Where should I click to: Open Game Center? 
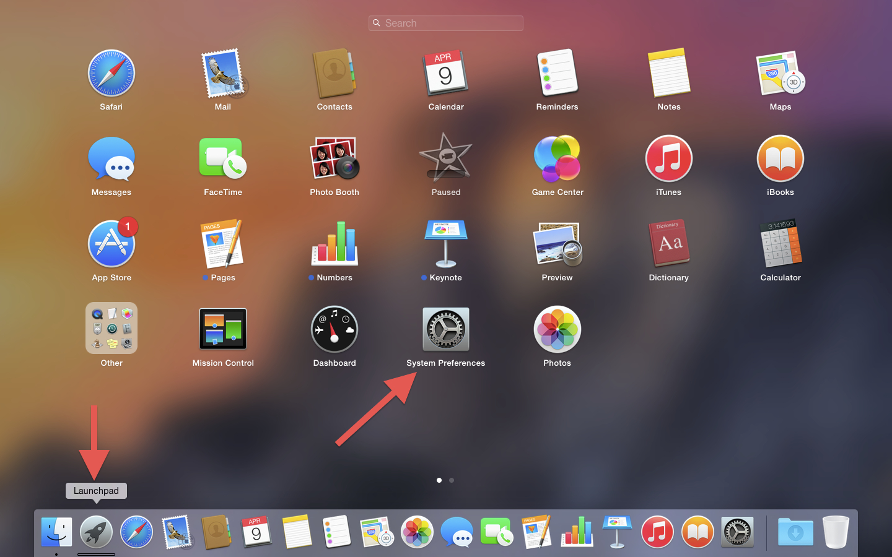click(557, 159)
